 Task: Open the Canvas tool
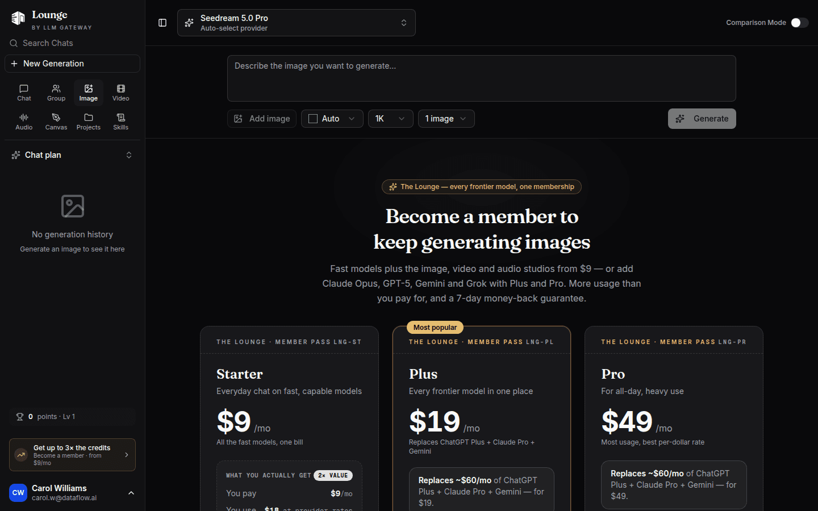click(x=56, y=122)
